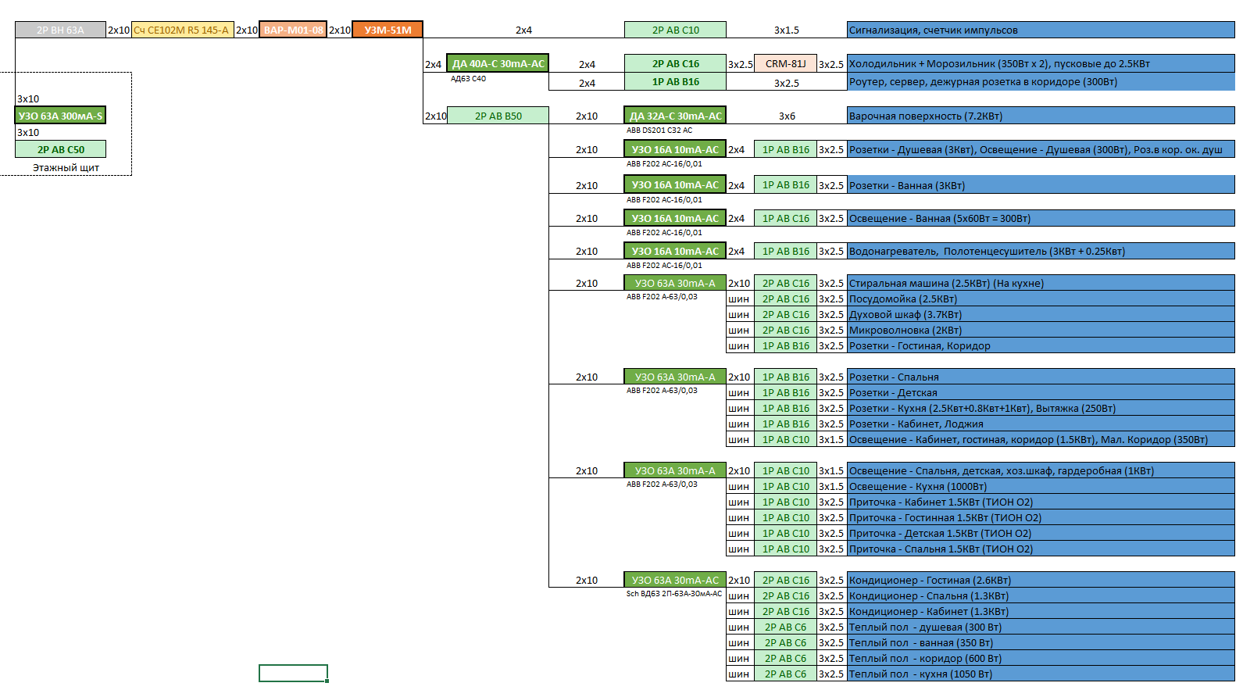Viewport: 1243px width, 690px height.
Task: Select the Посудомойка (2.5КВт) cell
Action: [1041, 299]
